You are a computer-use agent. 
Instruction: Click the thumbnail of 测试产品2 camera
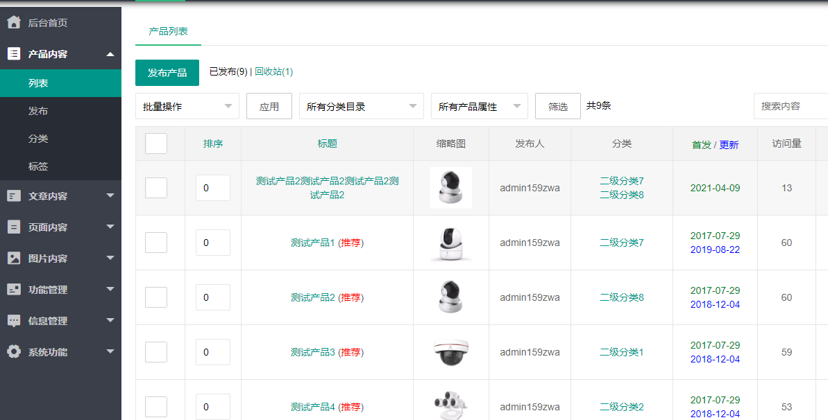click(450, 297)
